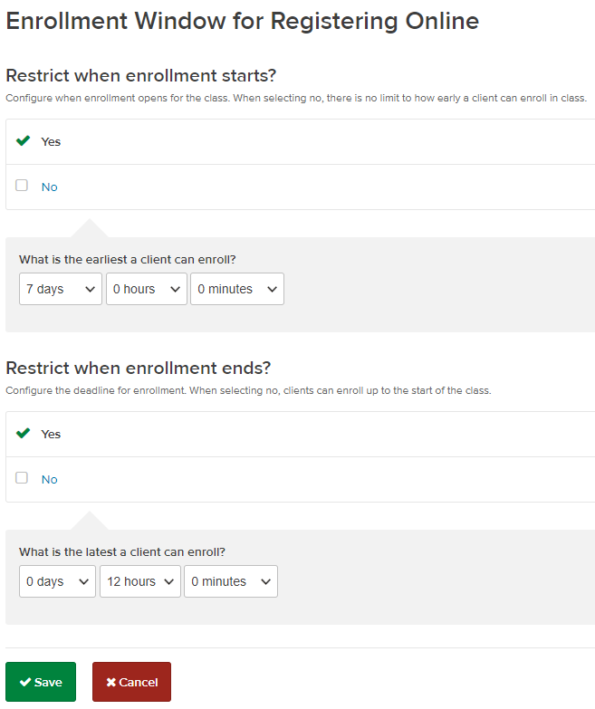Select the Yes option for restricting enrollment start

click(x=51, y=142)
